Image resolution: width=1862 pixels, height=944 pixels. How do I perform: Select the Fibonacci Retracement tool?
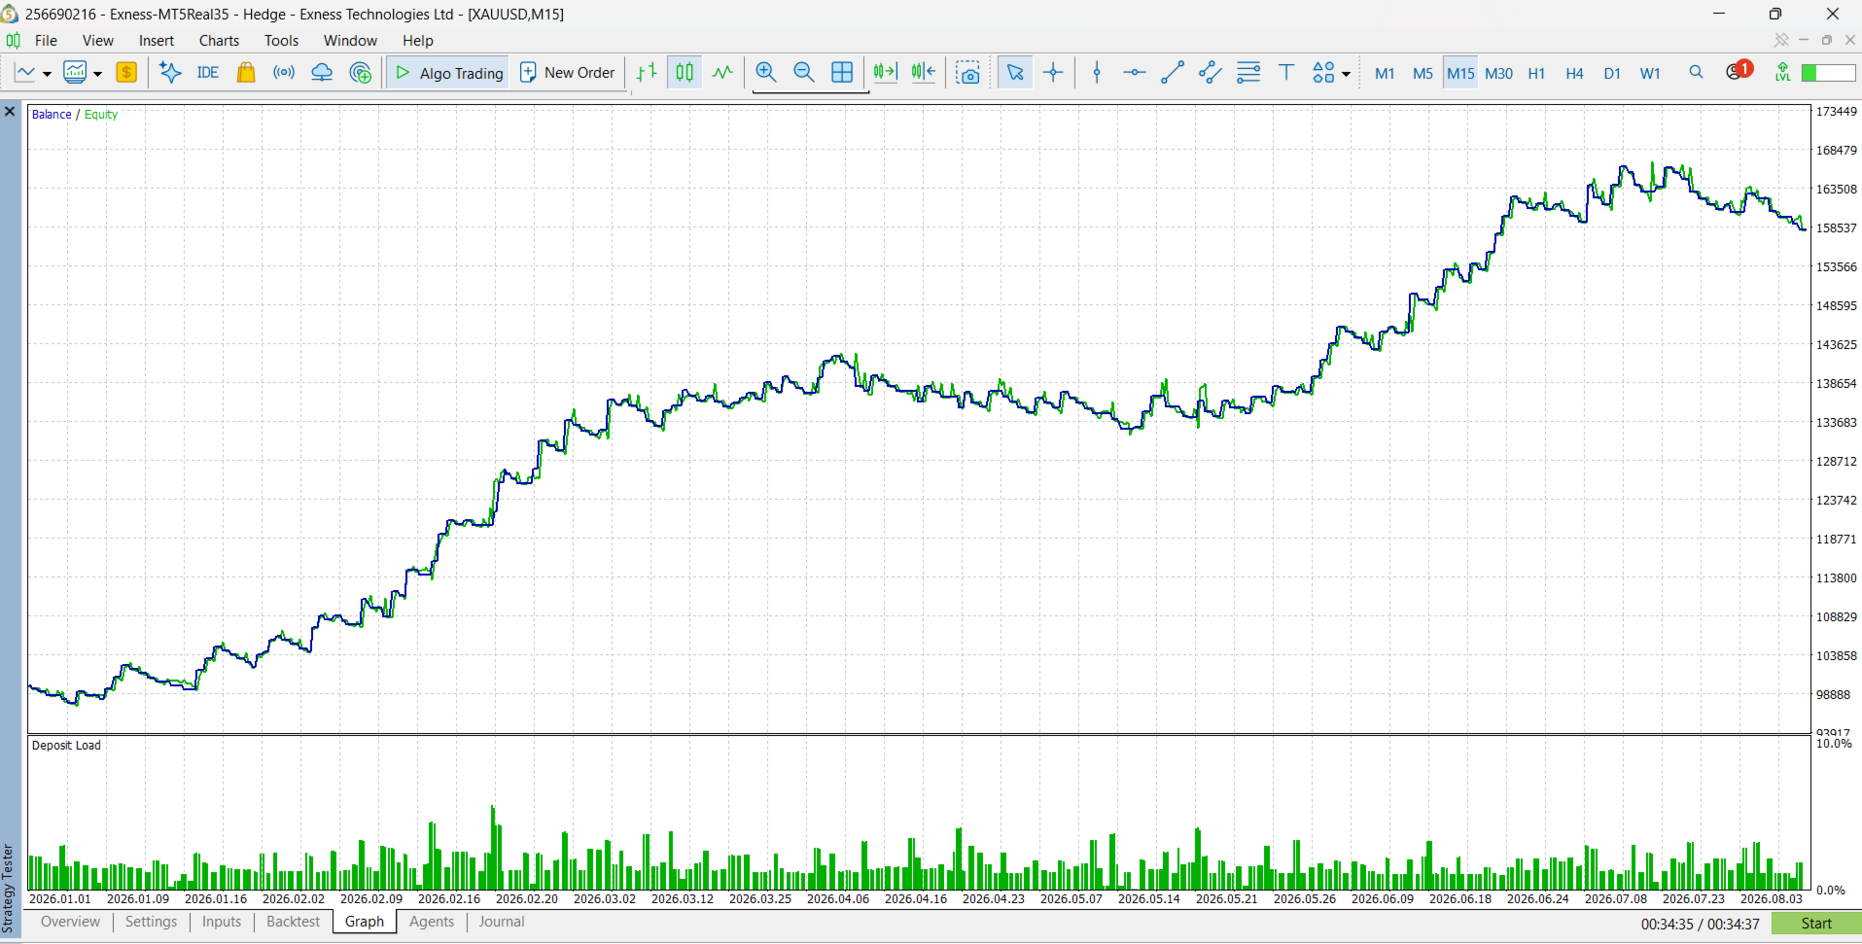[1248, 72]
